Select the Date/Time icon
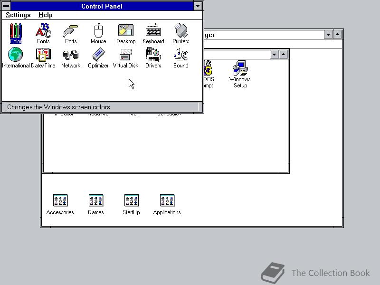 (43, 58)
